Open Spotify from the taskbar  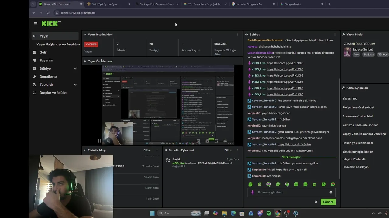click(x=269, y=213)
